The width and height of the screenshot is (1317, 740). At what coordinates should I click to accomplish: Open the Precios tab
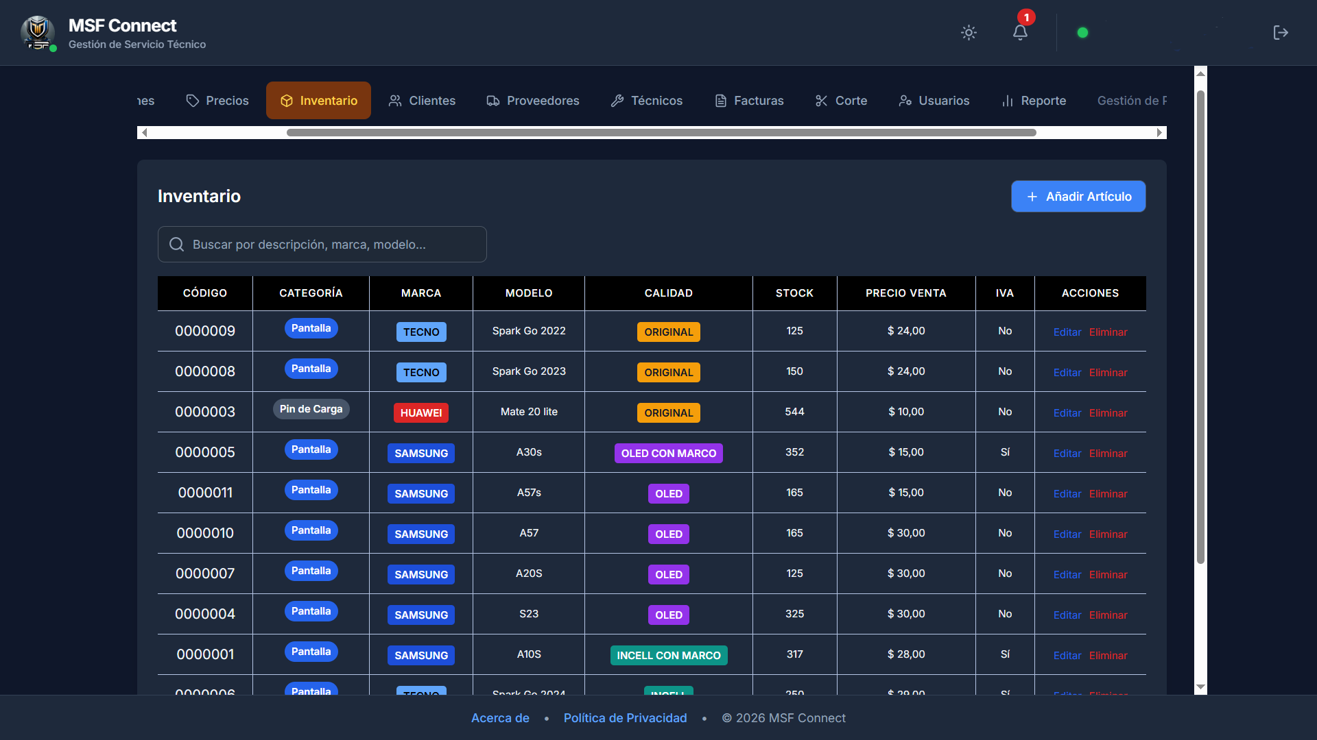[x=217, y=101]
